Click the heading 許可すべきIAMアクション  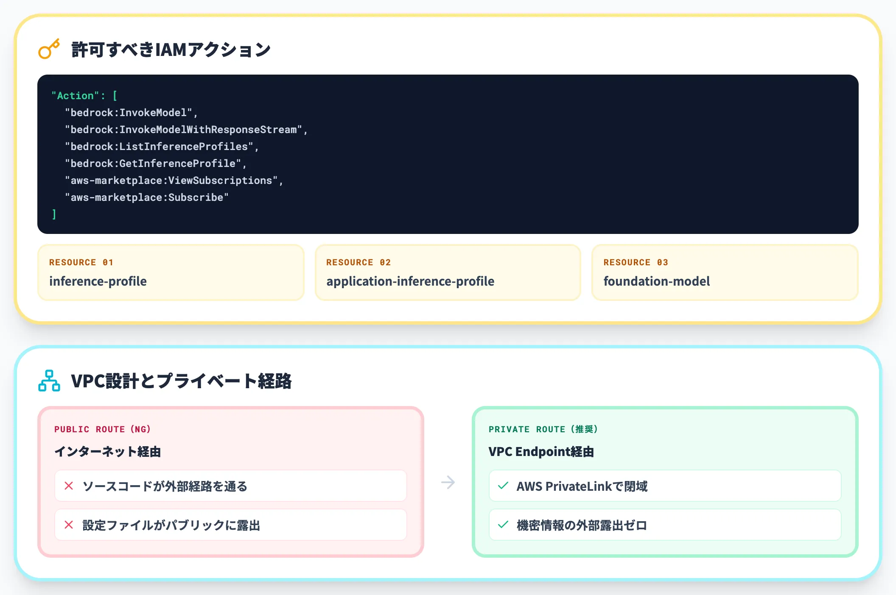point(171,50)
